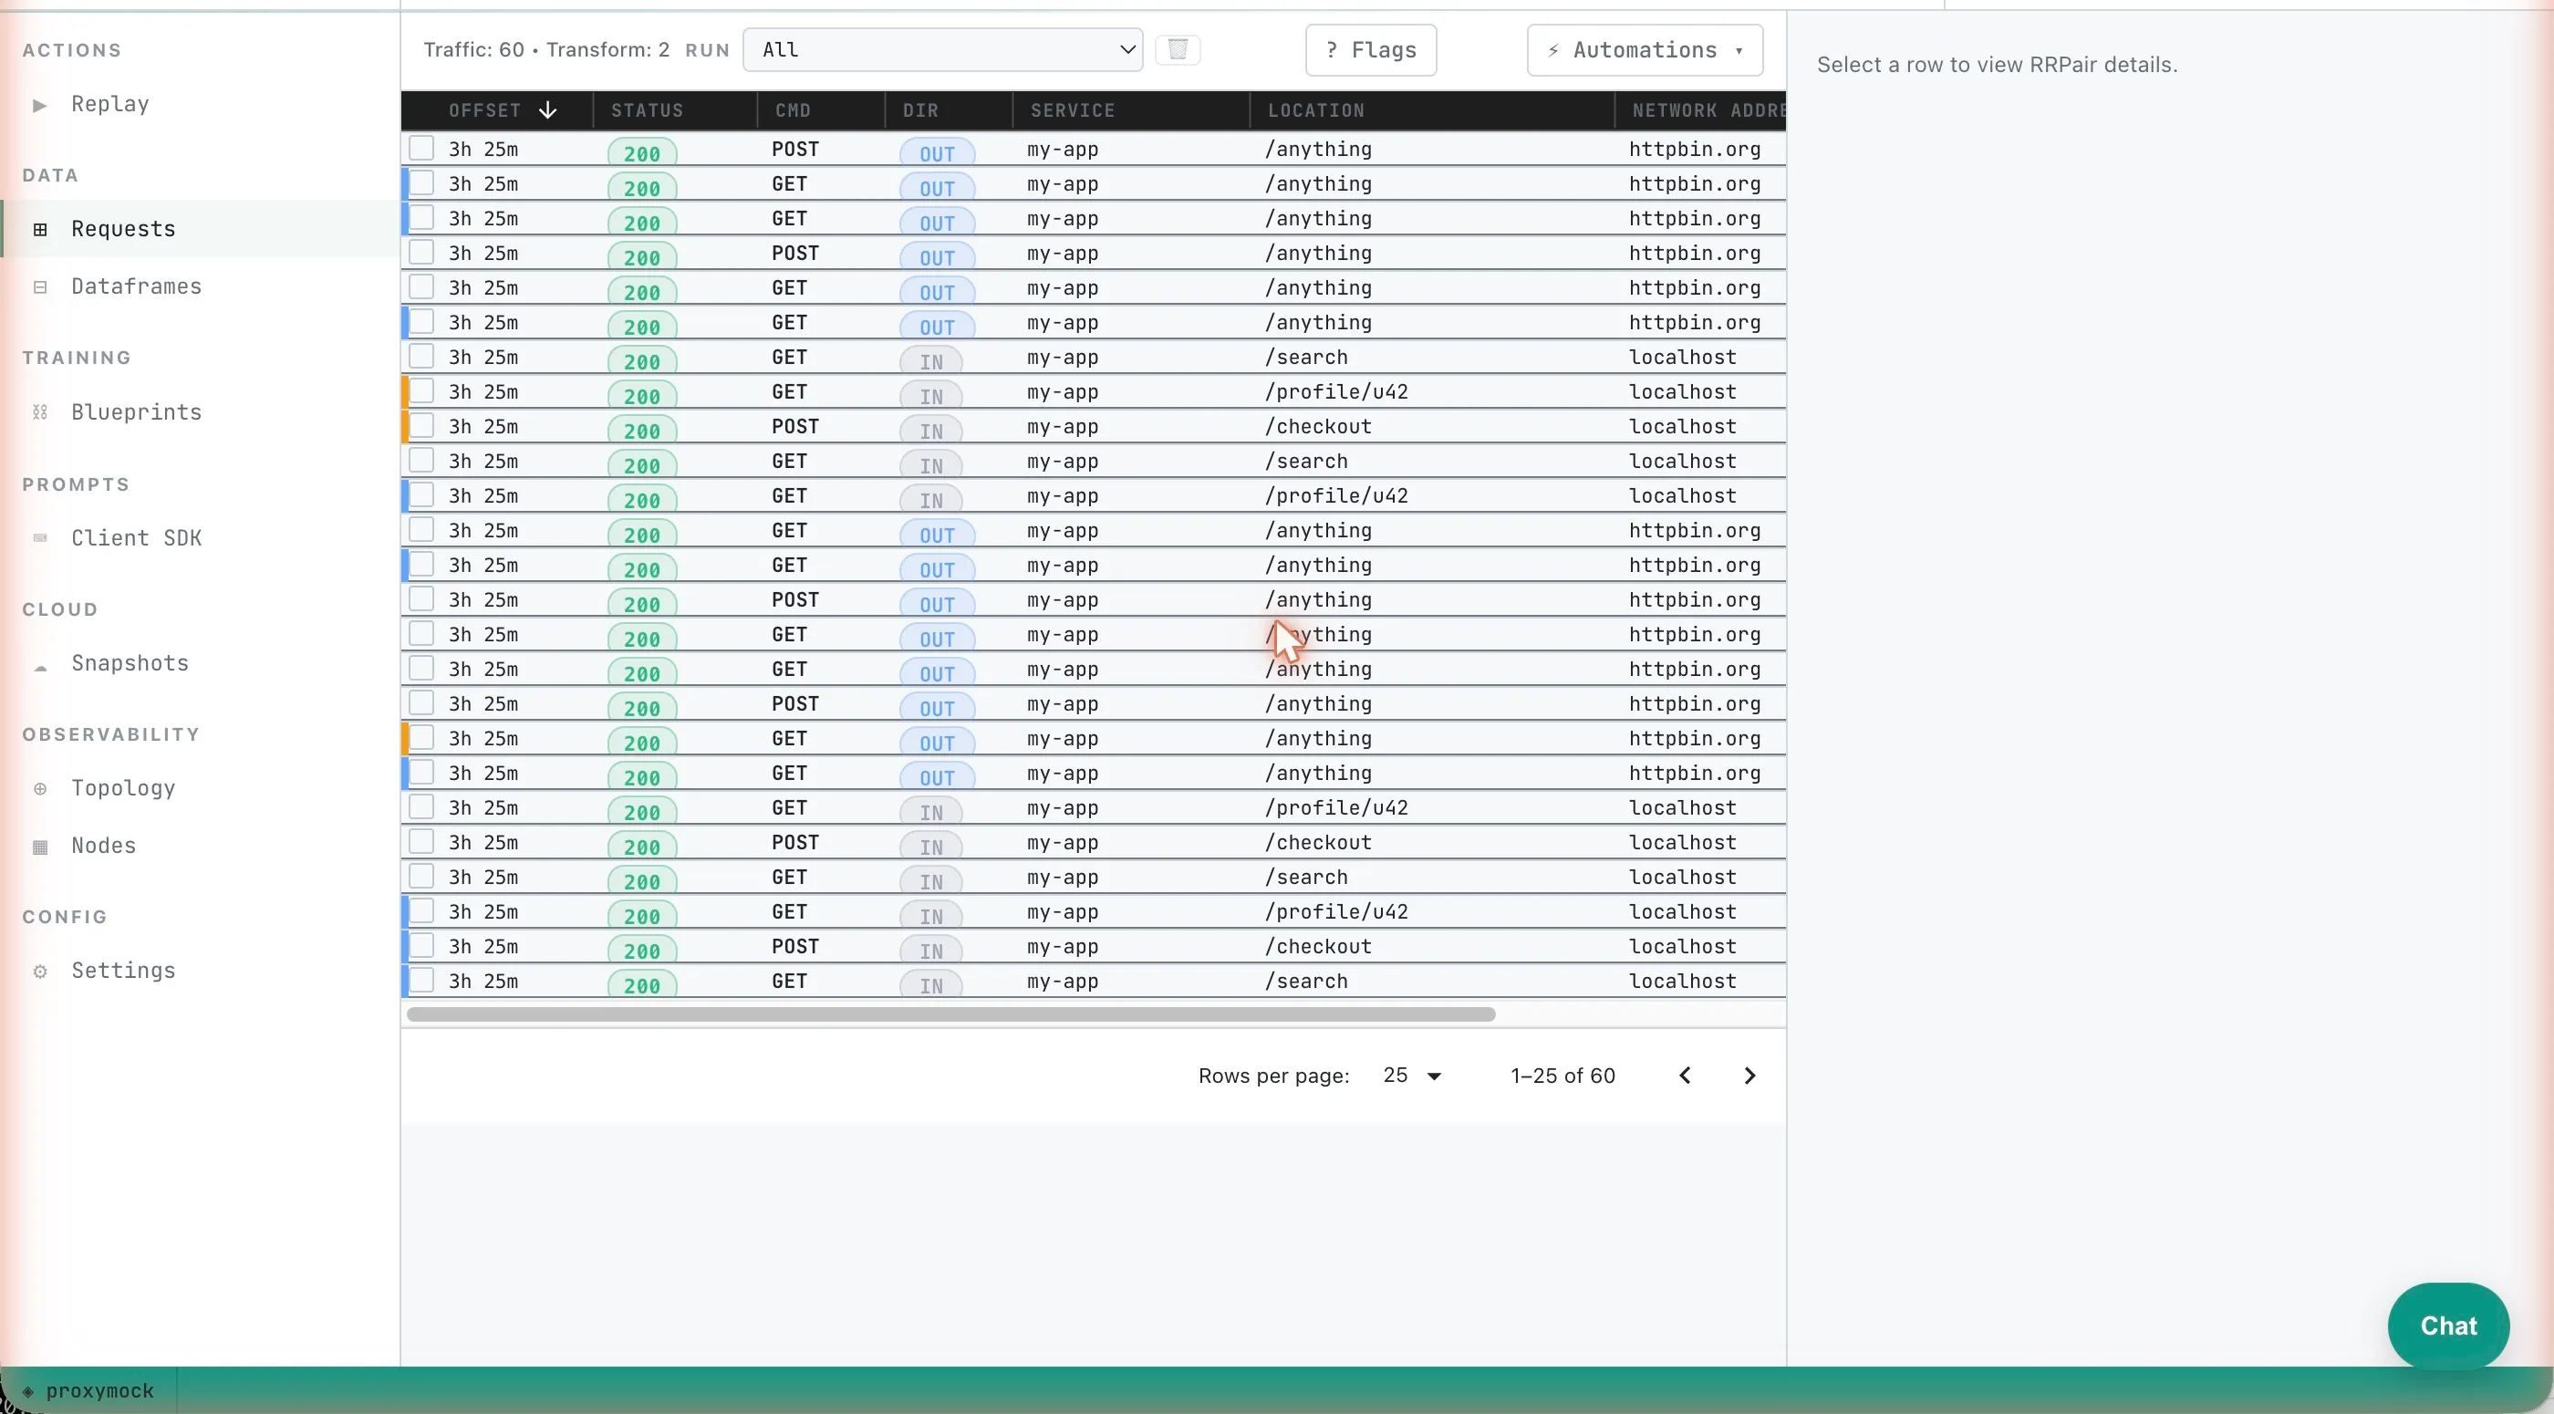Viewport: 2554px width, 1414px height.
Task: Sort by the SERVICE column
Action: (x=1072, y=110)
